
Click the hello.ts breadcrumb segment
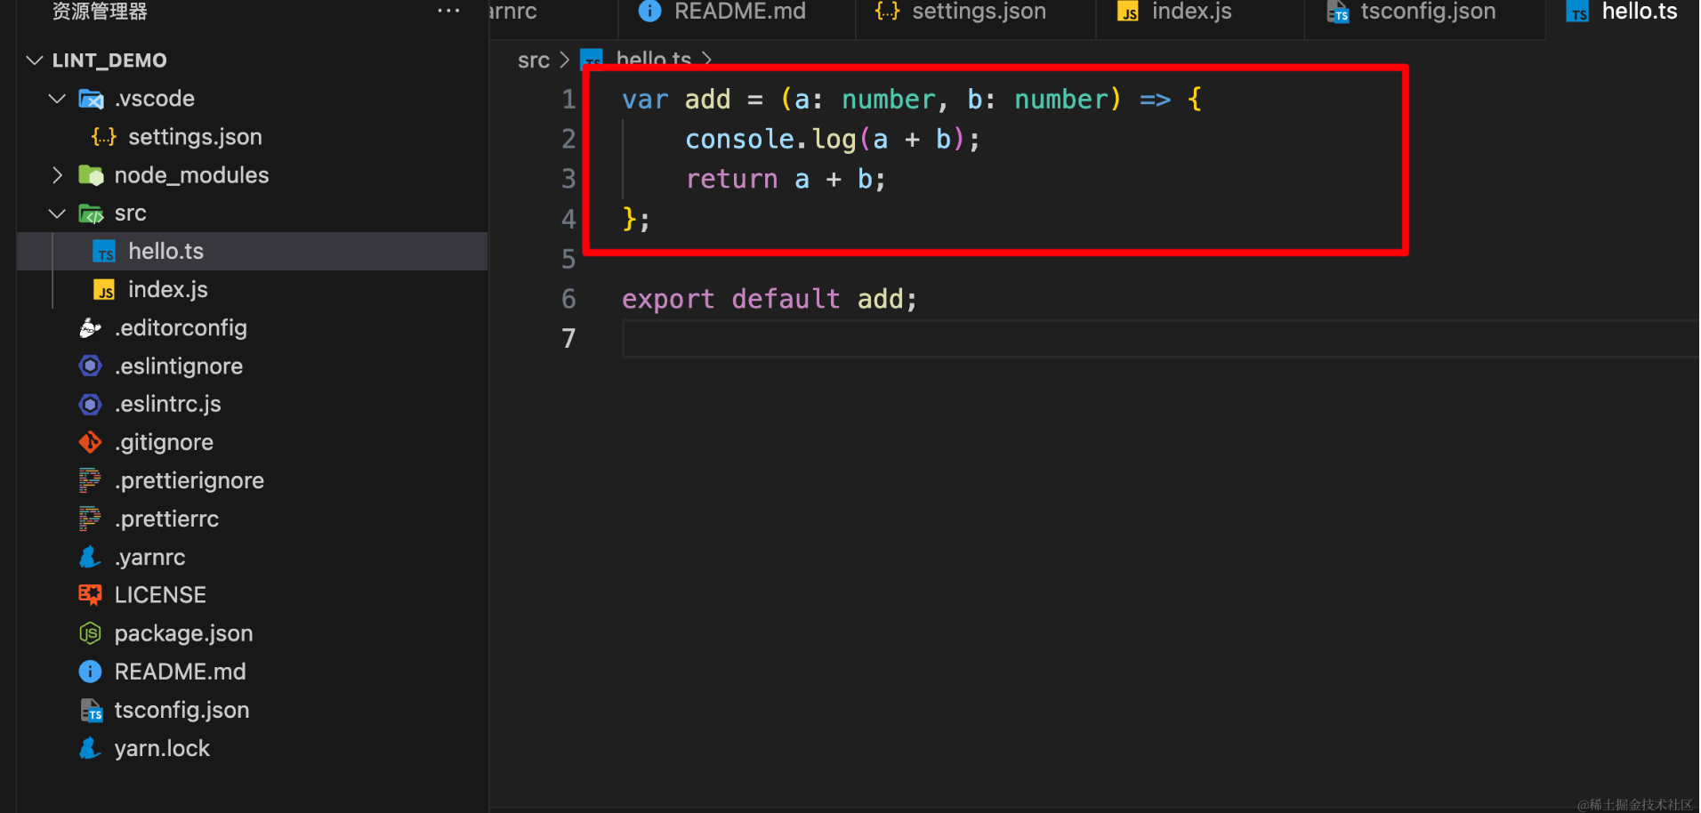653,60
